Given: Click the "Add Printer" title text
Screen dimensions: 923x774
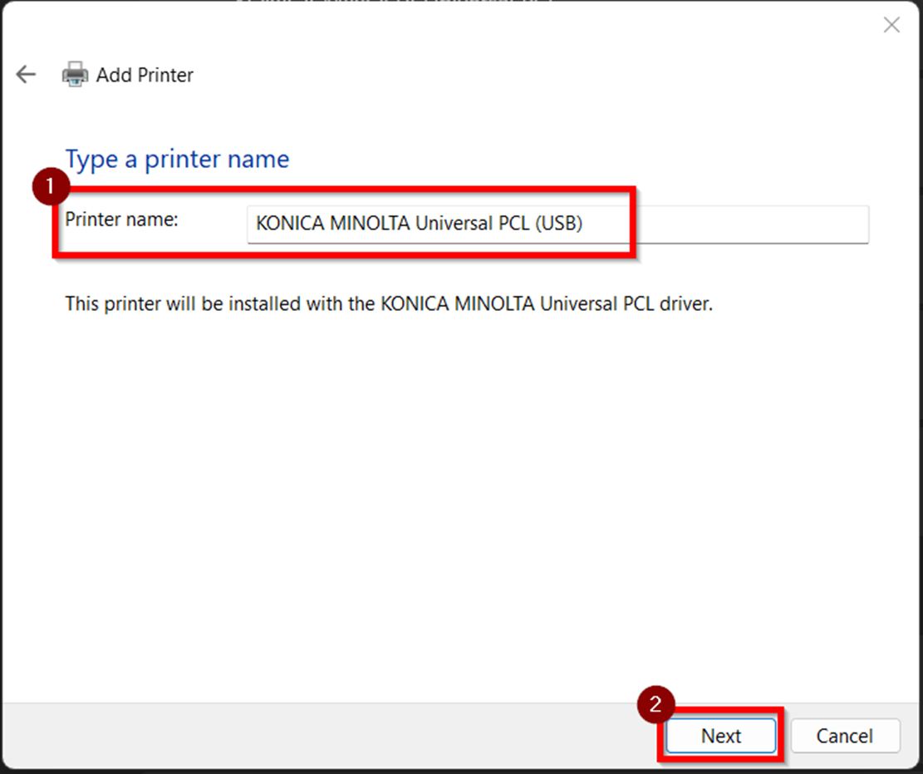Looking at the screenshot, I should 145,75.
